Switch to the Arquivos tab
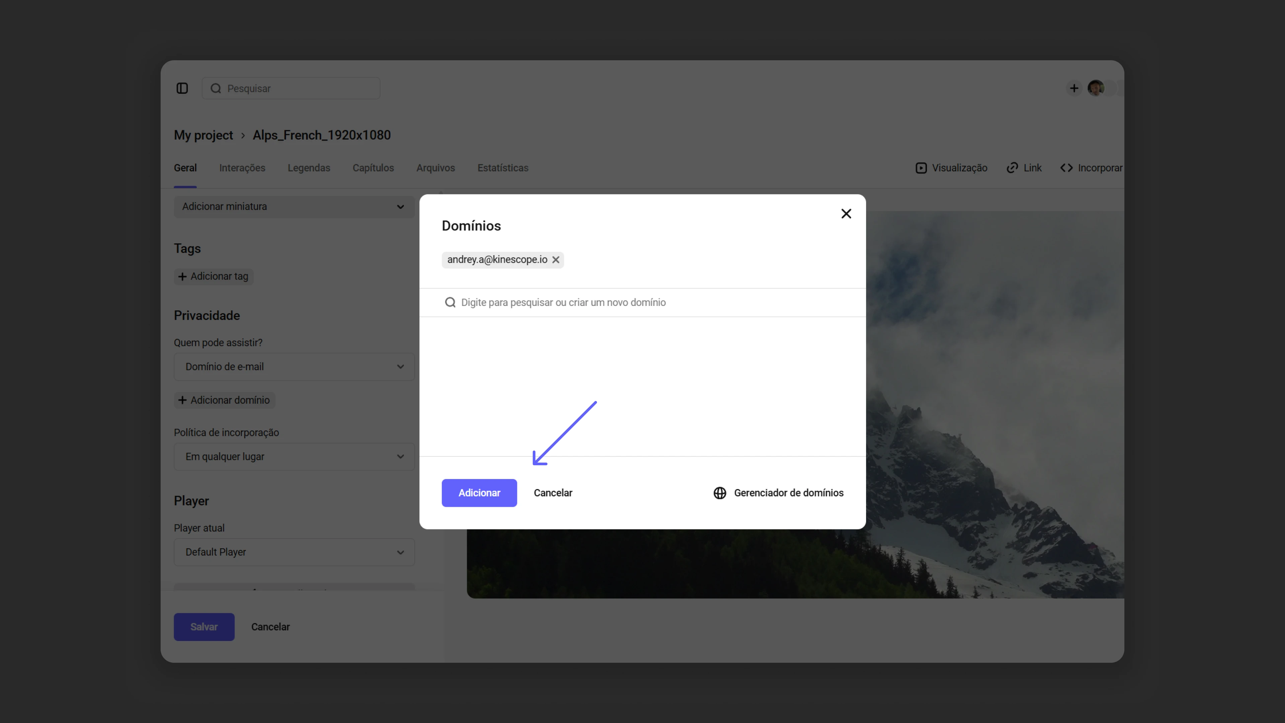 tap(435, 168)
